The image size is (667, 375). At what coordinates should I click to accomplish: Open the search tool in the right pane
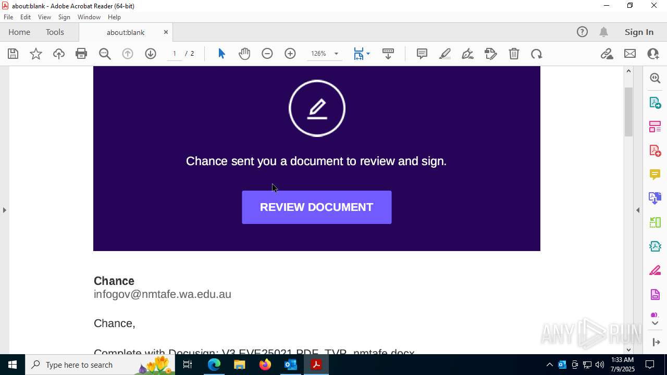coord(655,78)
